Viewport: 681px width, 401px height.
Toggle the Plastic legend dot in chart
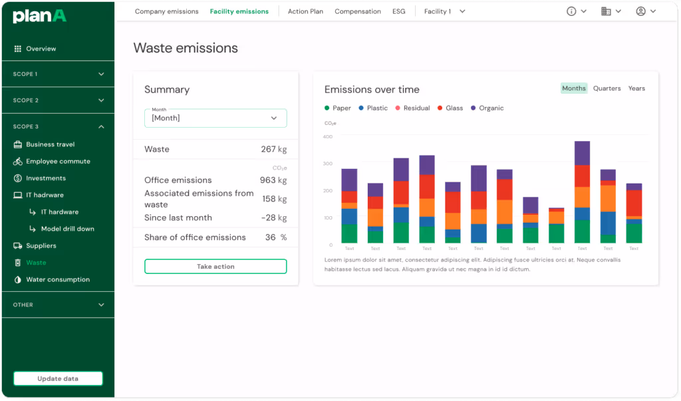361,108
